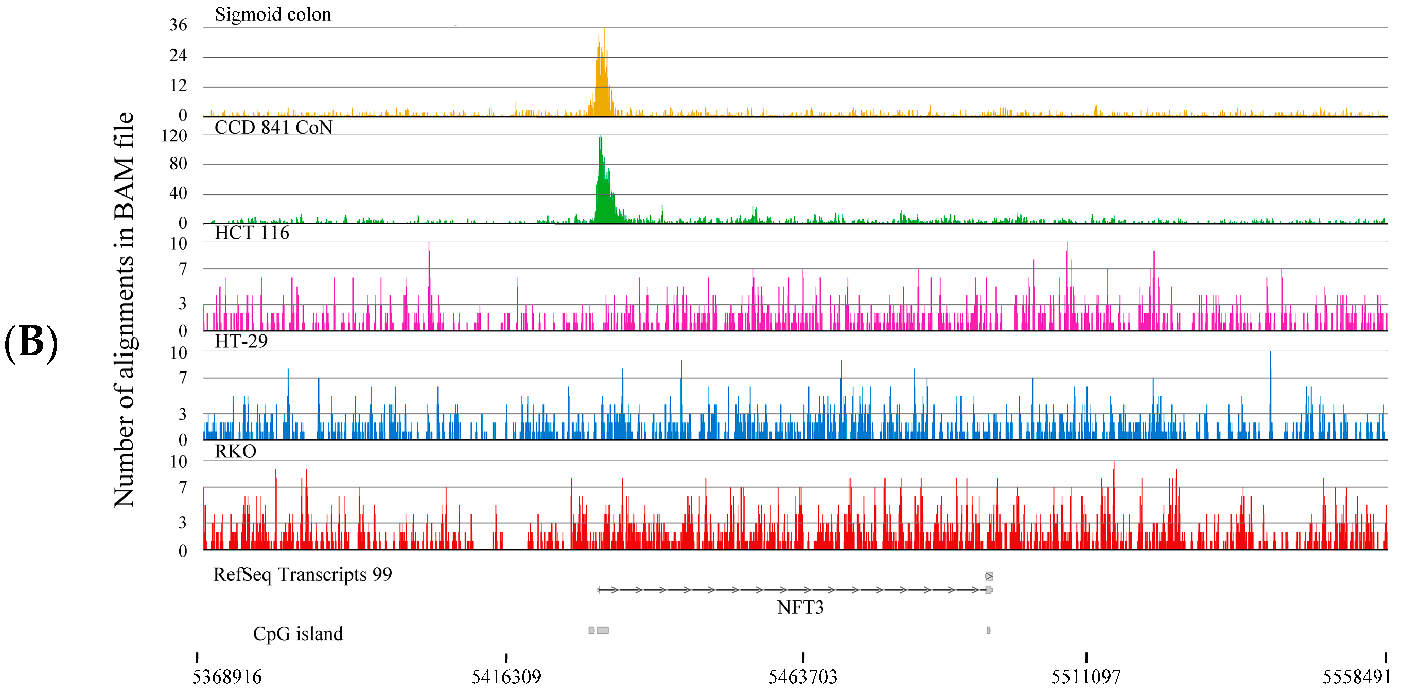The width and height of the screenshot is (1402, 690).
Task: Click genomic coordinate 5511097
Action: pos(1086,677)
